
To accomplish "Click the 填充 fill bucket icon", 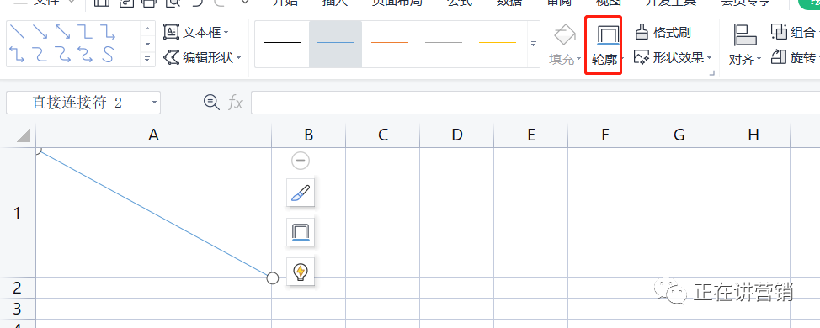I will pos(565,35).
